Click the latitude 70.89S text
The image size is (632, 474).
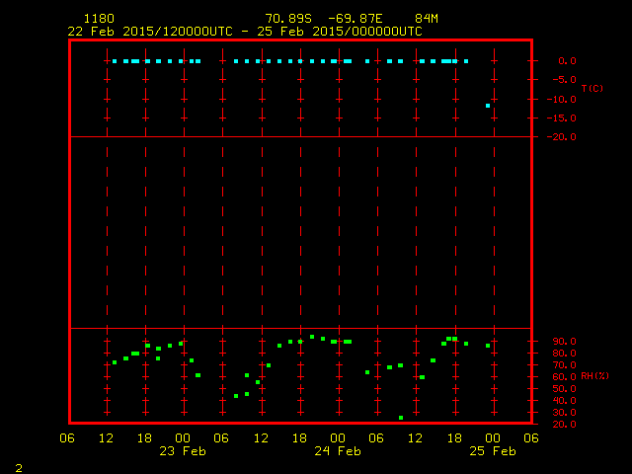(288, 19)
